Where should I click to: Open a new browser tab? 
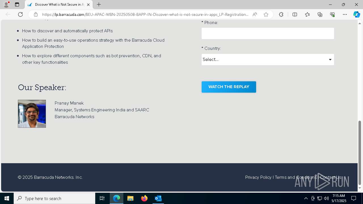(99, 5)
